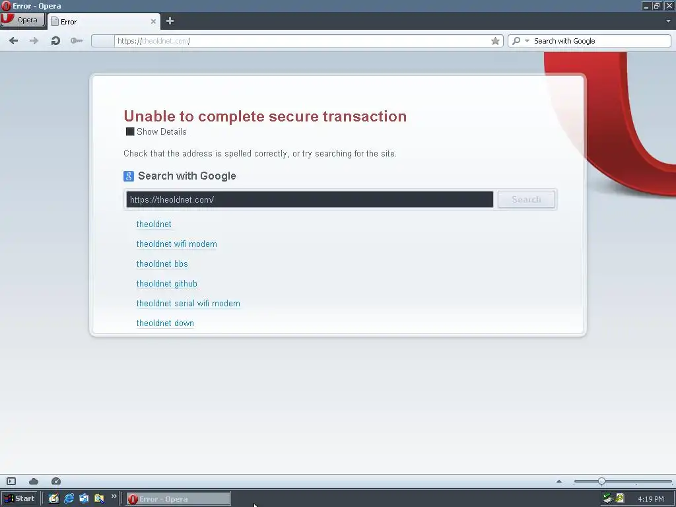Open the 'theoldnet' suggestion link
This screenshot has height=507, width=676.
click(154, 224)
